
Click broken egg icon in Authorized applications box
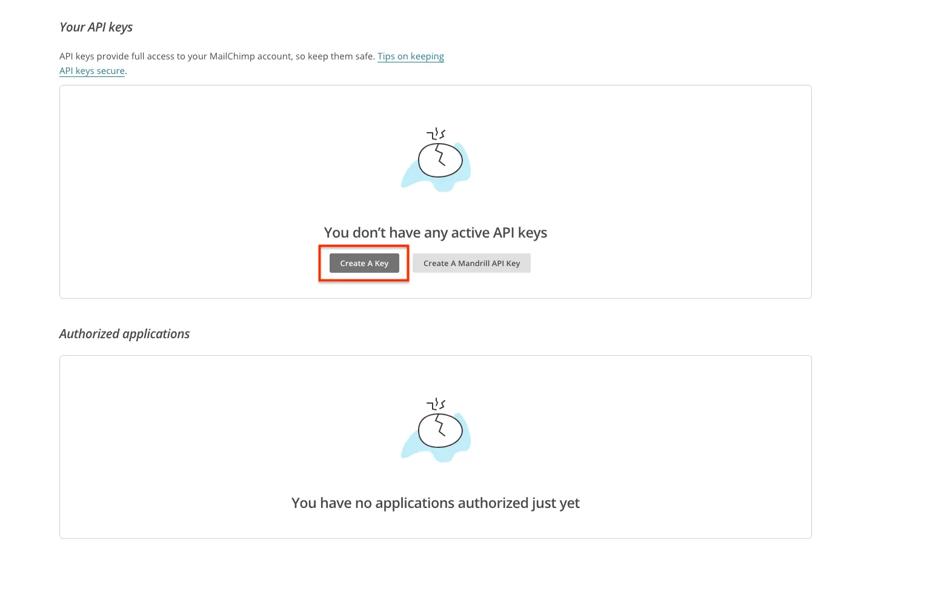point(436,430)
